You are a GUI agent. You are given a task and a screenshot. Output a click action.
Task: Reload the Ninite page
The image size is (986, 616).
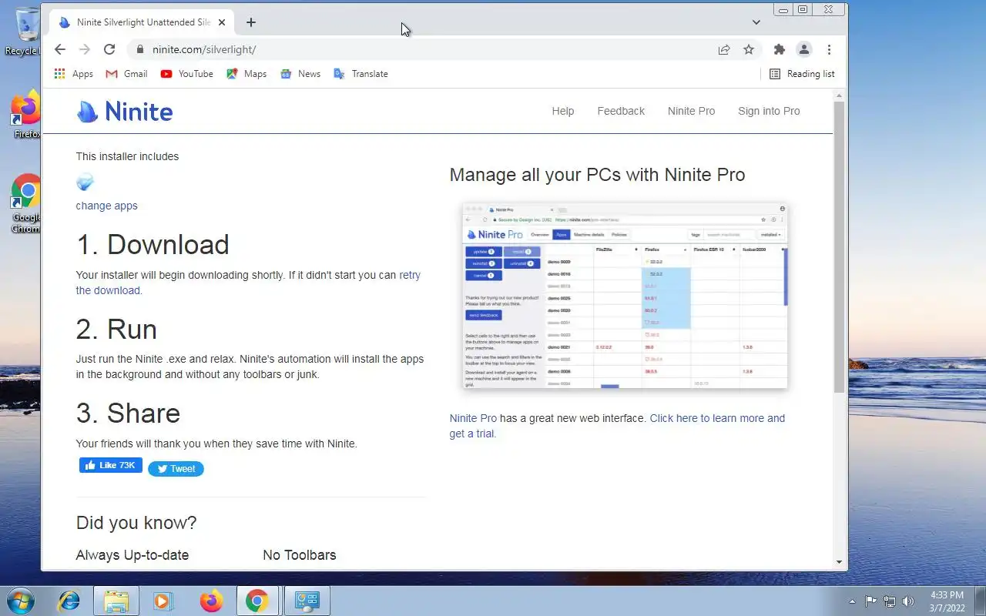pos(109,49)
